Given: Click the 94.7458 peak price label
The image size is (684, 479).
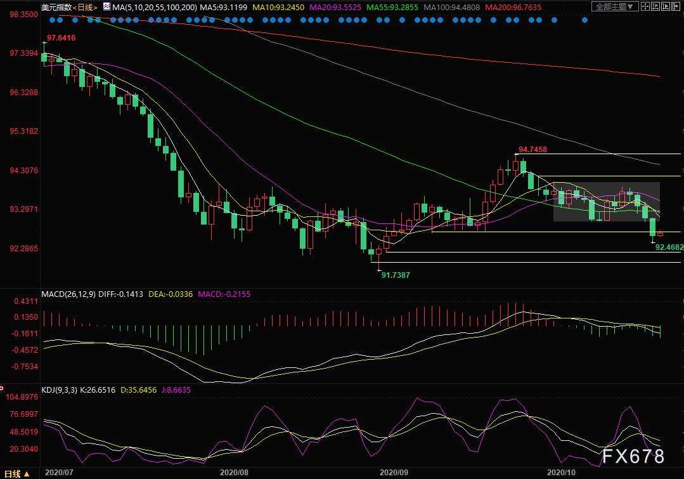Looking at the screenshot, I should [x=532, y=150].
